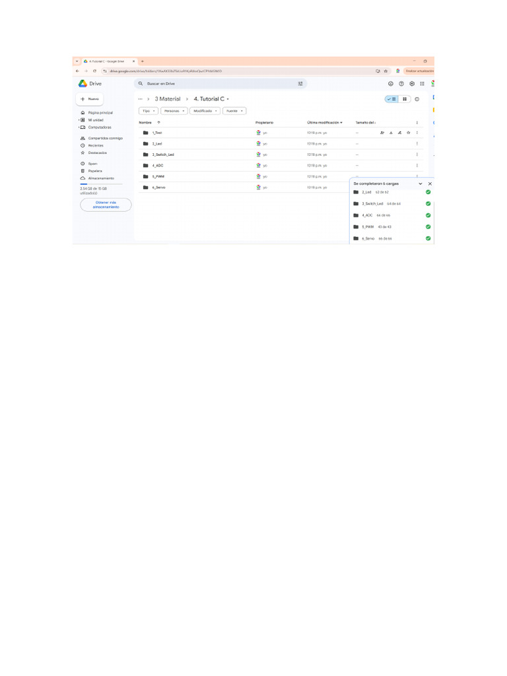Open the Google apps grid

coord(422,84)
